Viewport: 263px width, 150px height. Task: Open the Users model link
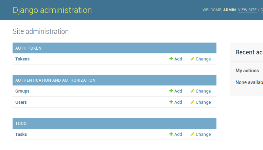point(21,102)
